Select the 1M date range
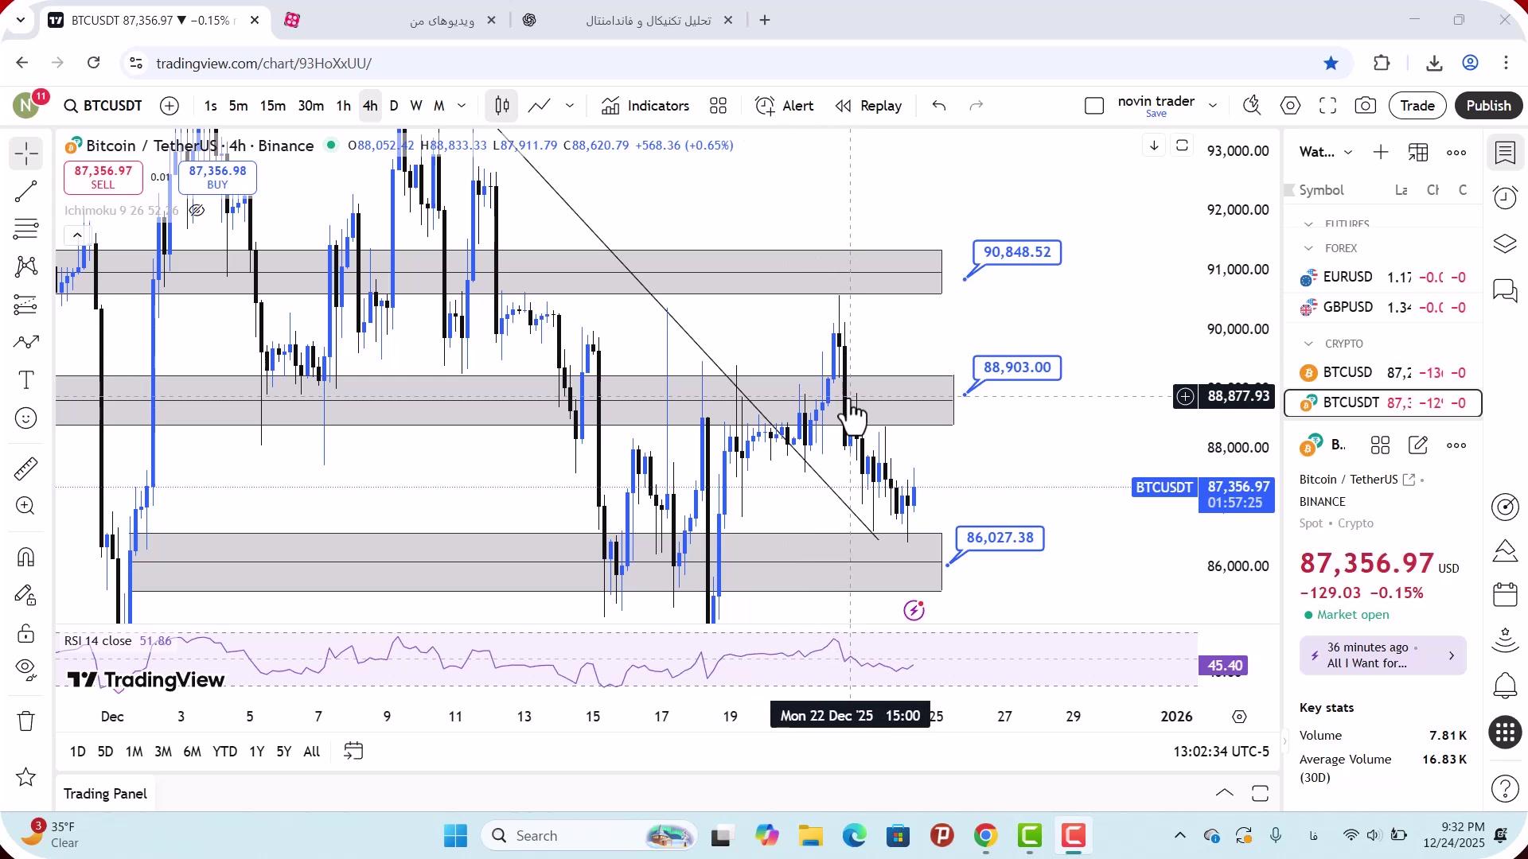 coord(134,752)
